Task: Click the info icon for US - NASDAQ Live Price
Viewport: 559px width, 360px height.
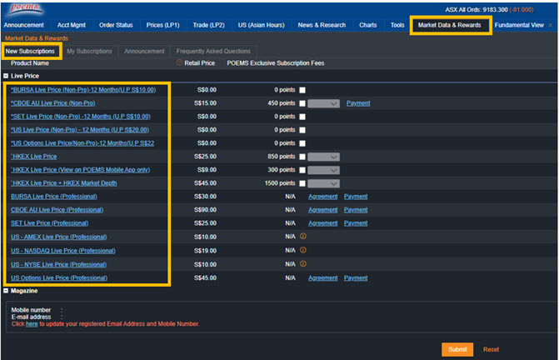Action: (303, 250)
